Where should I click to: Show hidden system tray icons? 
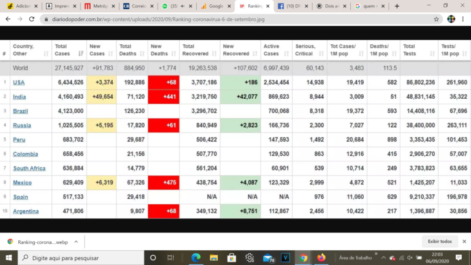click(385, 258)
